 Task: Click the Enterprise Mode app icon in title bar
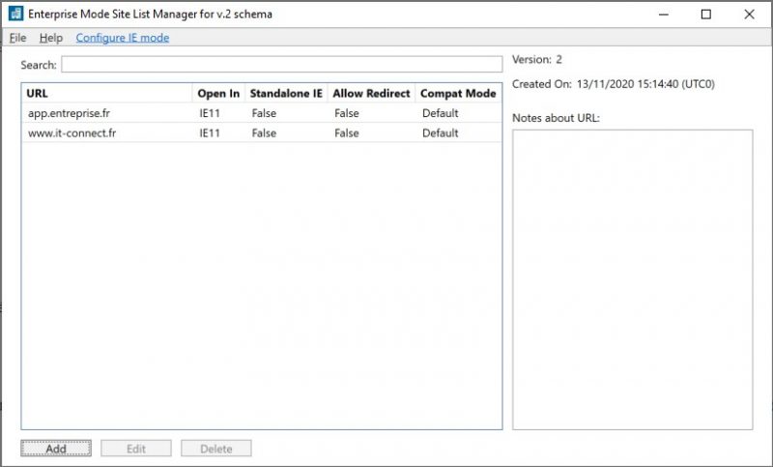tap(15, 14)
